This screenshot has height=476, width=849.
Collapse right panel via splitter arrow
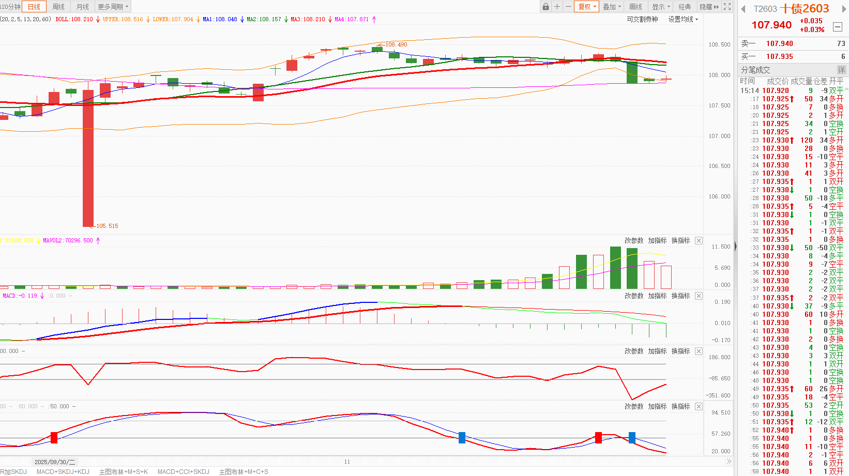[x=735, y=247]
